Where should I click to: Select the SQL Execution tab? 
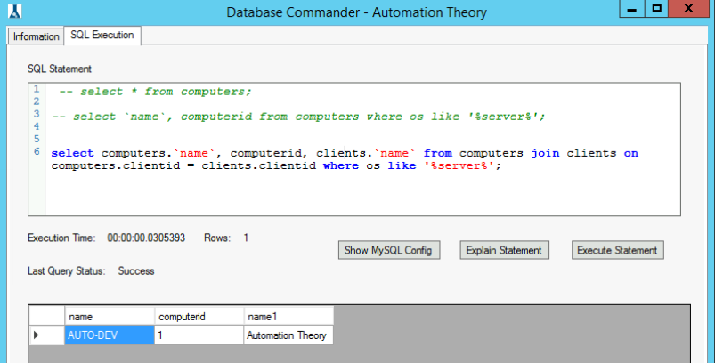coord(102,36)
